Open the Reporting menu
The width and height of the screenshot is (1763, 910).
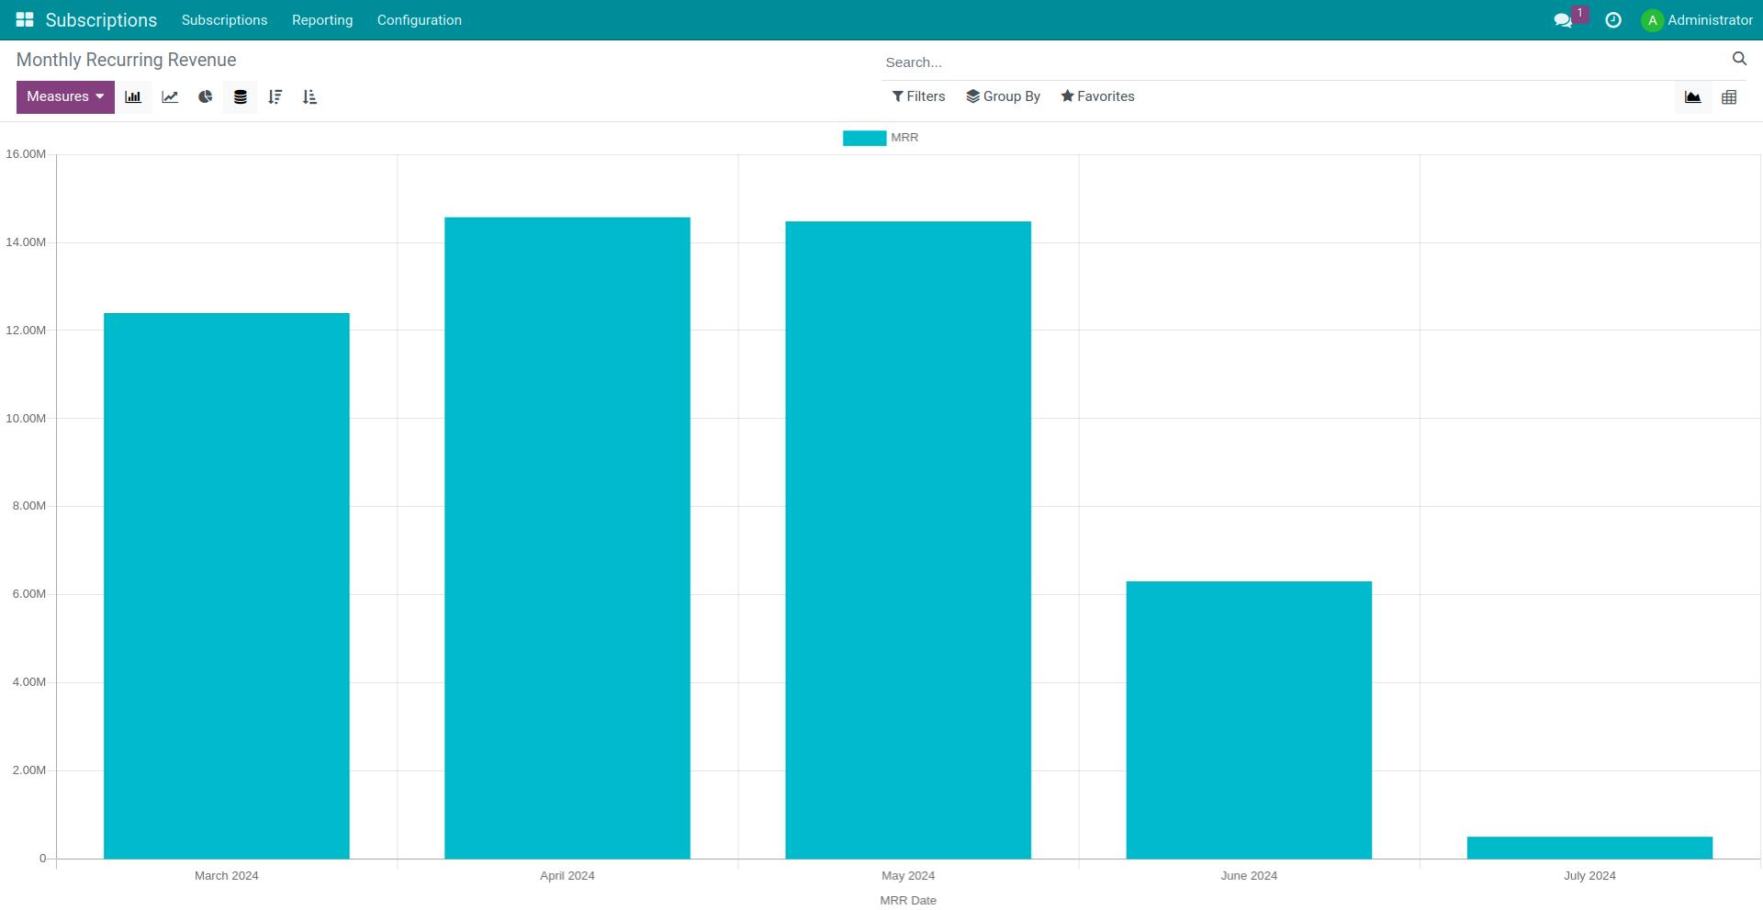pyautogui.click(x=322, y=20)
